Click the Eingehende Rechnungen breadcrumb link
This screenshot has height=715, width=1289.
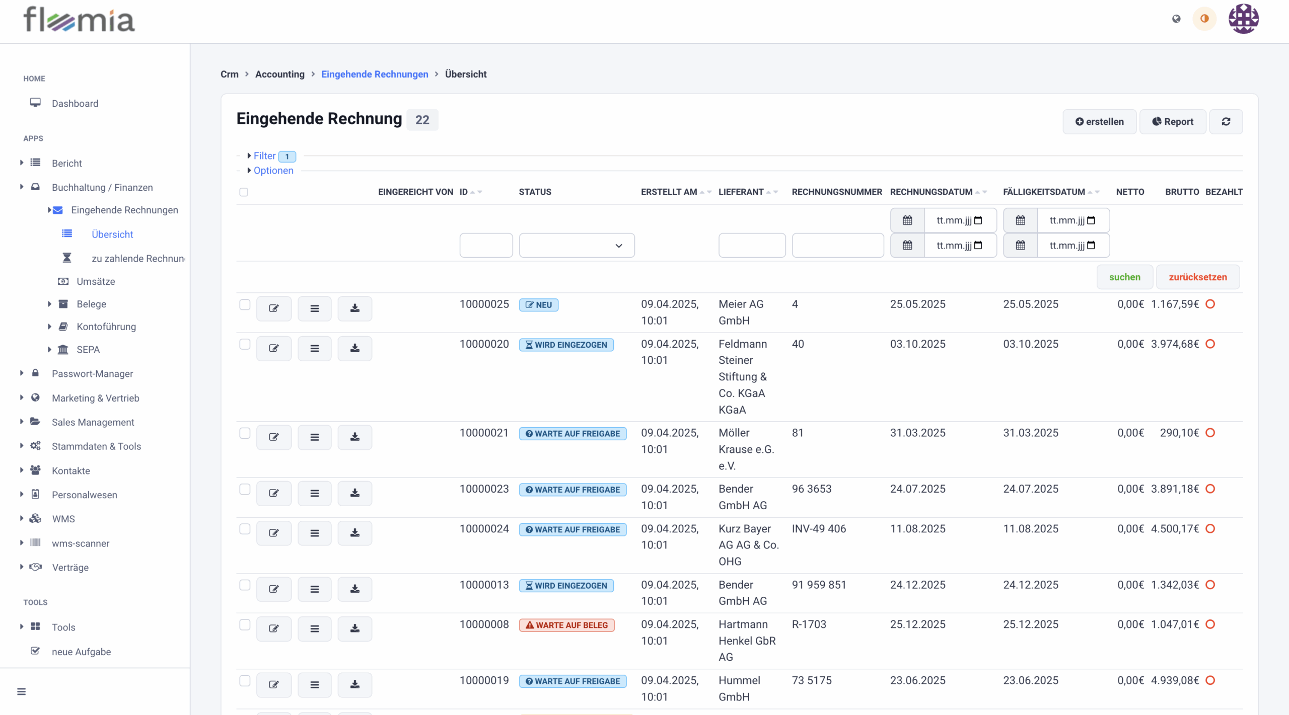374,74
